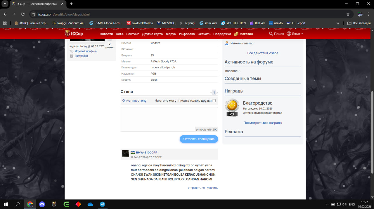This screenshot has width=374, height=209.
Task: Open Chrome from the taskbar
Action: pyautogui.click(x=30, y=204)
